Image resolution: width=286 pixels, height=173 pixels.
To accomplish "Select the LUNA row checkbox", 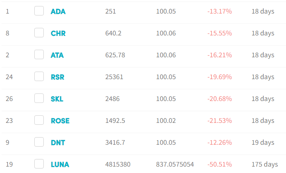I will click(39, 164).
